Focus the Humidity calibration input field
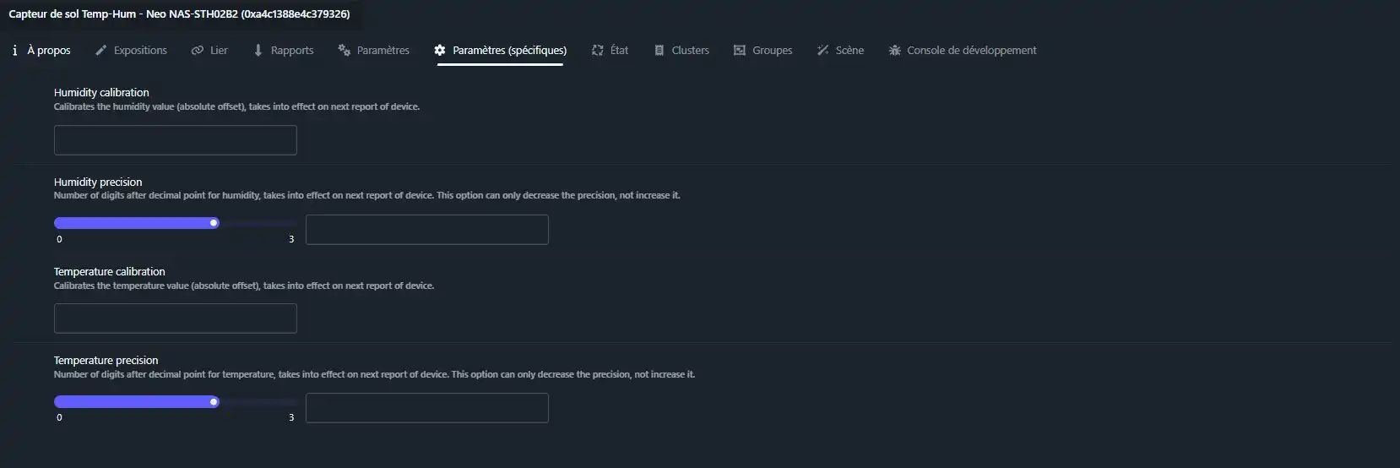 [x=176, y=140]
